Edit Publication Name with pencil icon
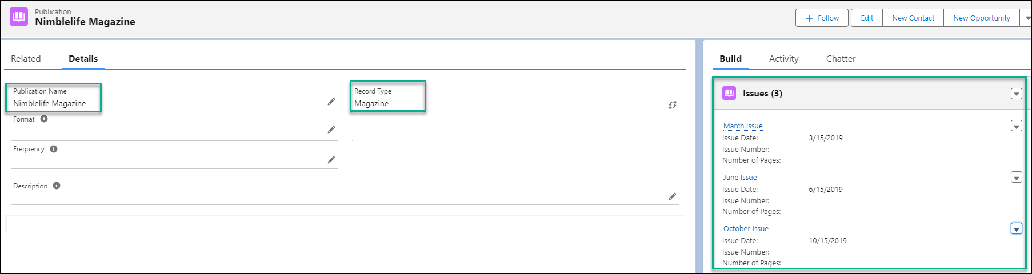 pyautogui.click(x=331, y=102)
